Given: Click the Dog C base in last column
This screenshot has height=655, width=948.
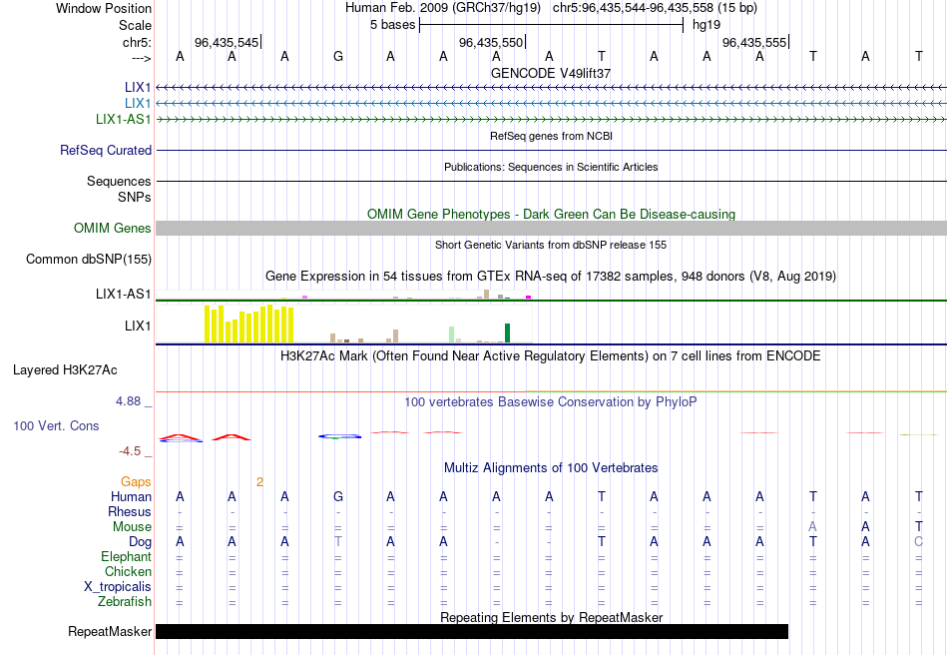Looking at the screenshot, I should [918, 542].
